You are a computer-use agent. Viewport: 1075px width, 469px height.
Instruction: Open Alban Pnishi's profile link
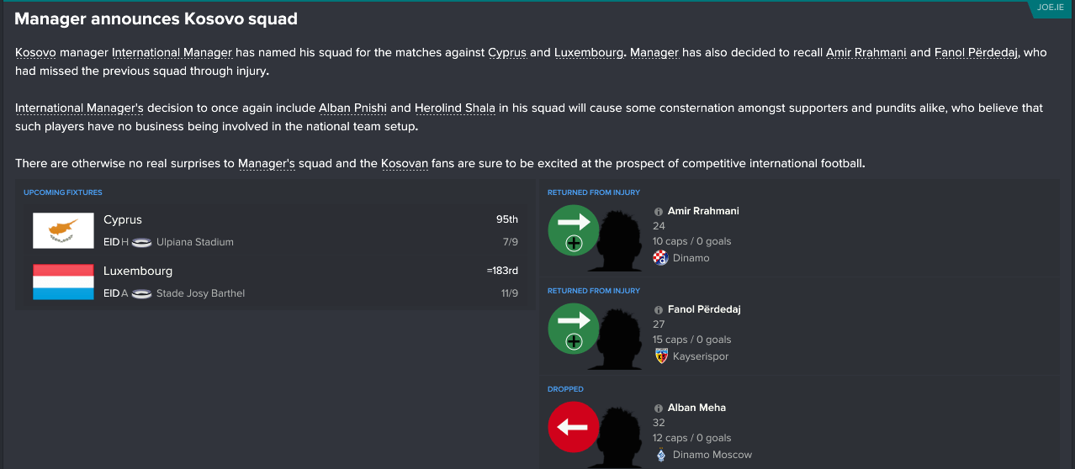coord(352,108)
